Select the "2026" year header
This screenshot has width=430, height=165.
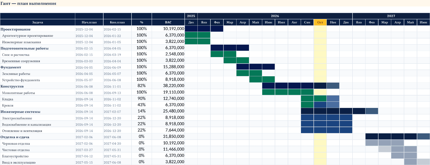[275, 16]
